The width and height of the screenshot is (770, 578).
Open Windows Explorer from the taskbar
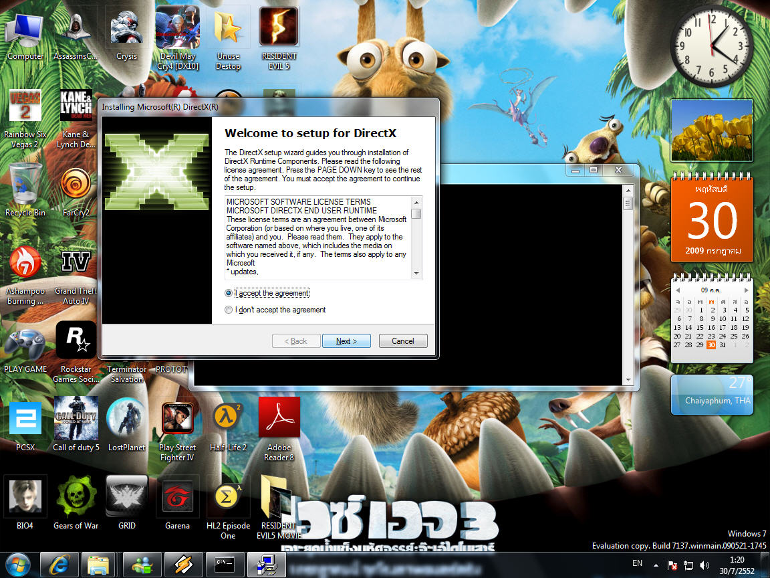coord(98,565)
